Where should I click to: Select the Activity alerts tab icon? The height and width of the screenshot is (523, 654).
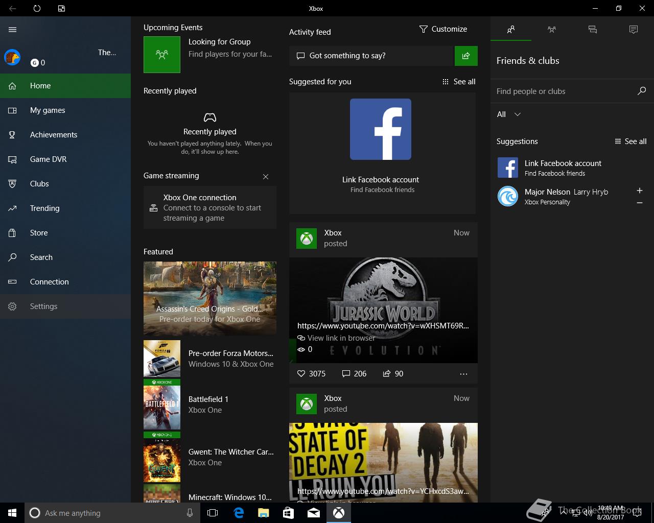pyautogui.click(x=634, y=30)
